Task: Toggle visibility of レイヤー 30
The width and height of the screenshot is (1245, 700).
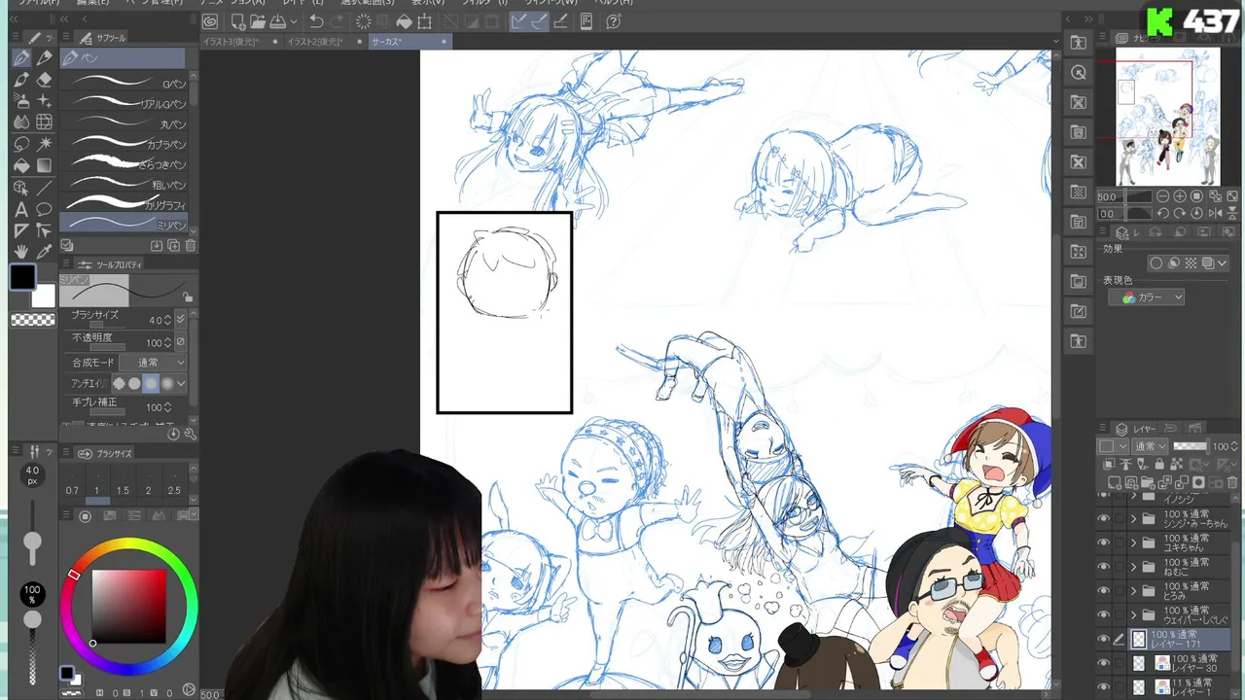Action: 1103,664
